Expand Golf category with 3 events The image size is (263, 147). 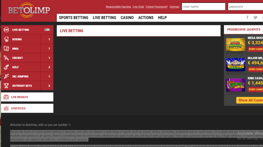click(x=49, y=67)
